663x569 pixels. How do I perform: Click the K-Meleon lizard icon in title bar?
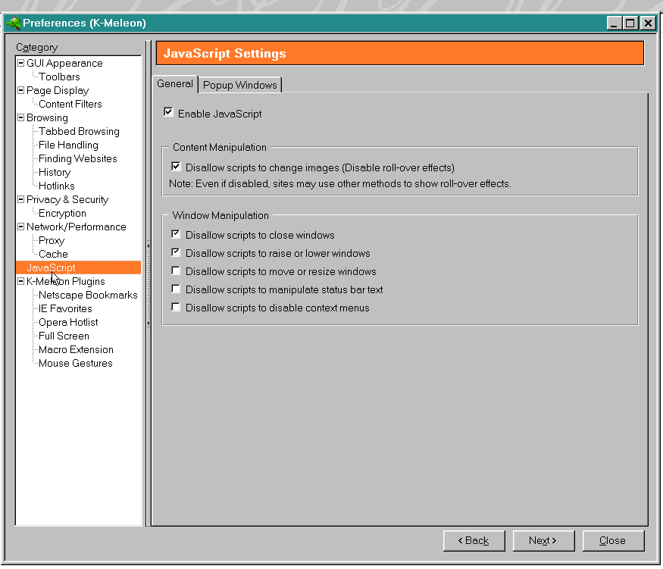pos(14,23)
